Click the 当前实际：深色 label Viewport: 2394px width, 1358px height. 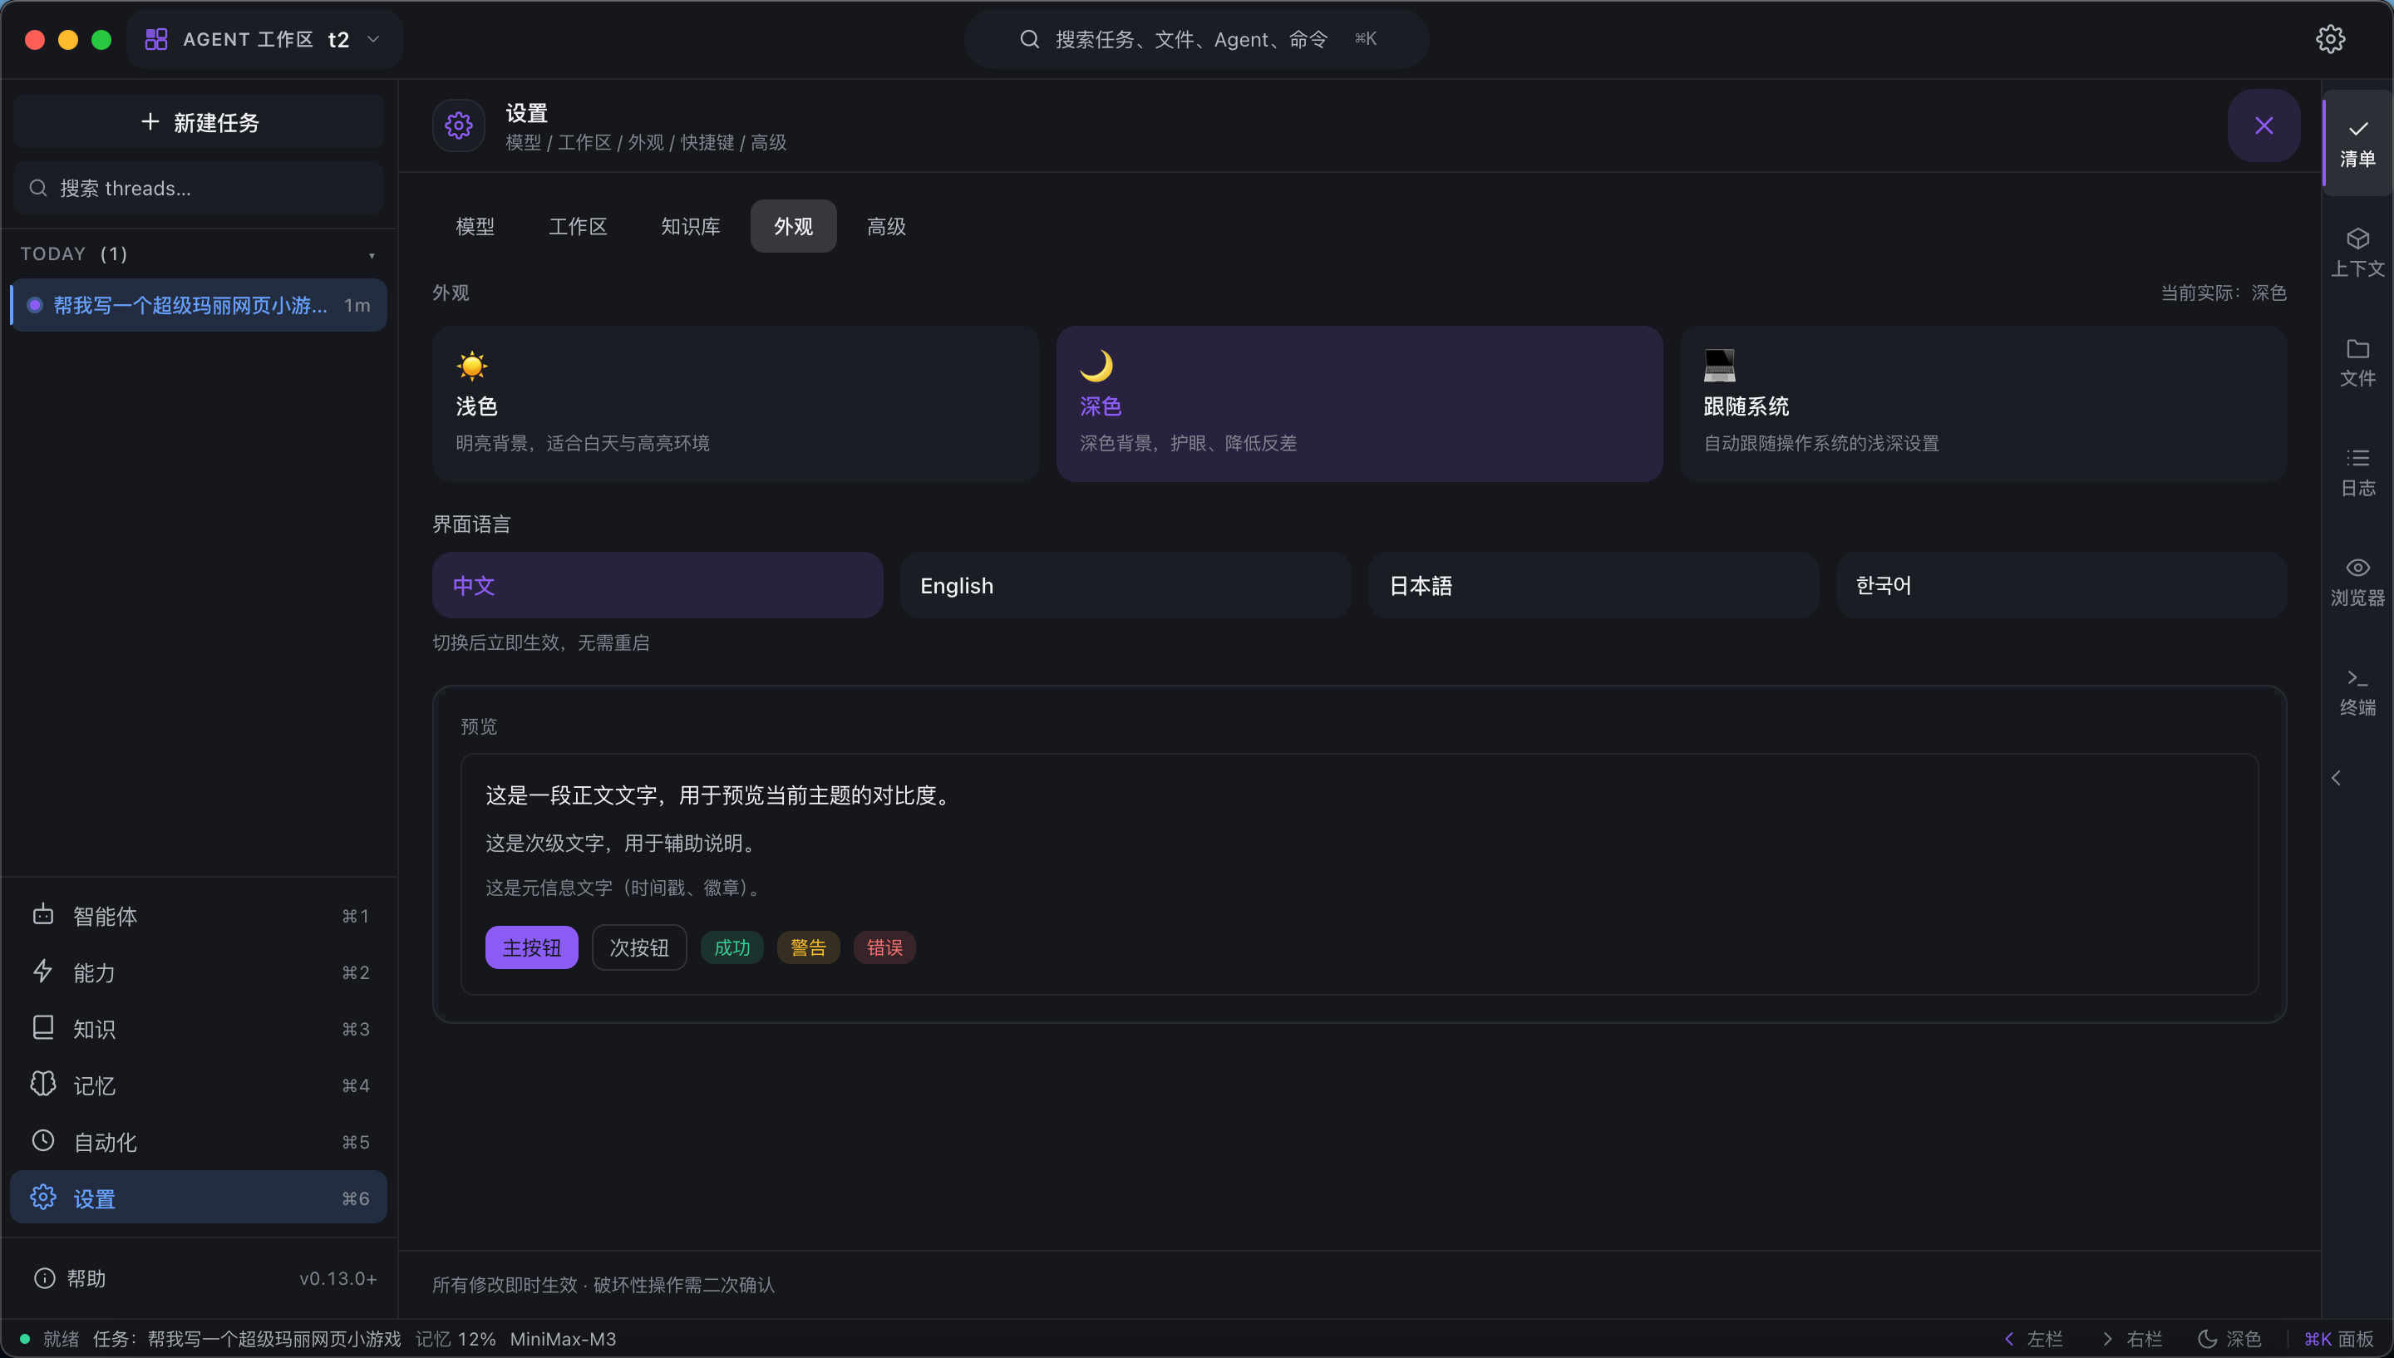[2224, 293]
